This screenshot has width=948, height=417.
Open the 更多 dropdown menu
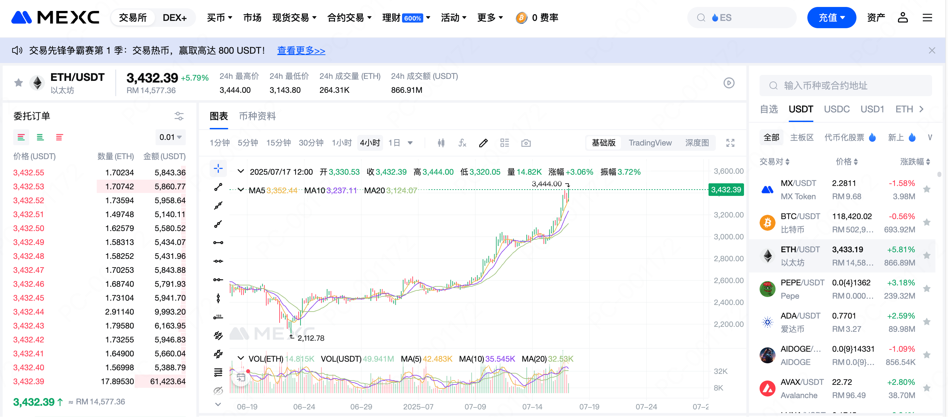click(490, 18)
